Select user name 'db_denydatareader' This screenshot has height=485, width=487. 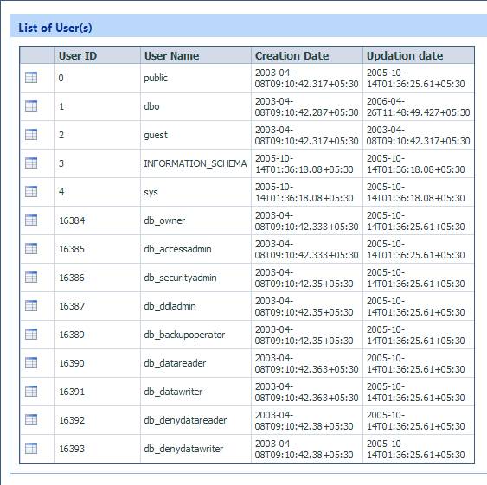point(185,420)
